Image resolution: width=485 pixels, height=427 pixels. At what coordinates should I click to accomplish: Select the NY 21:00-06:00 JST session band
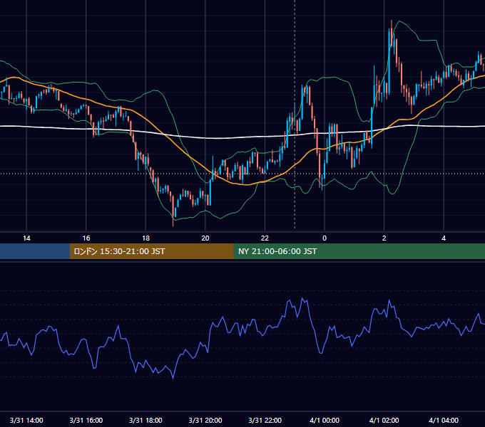359,251
